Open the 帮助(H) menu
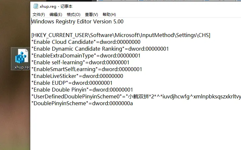This screenshot has width=241, height=150. 109,15
